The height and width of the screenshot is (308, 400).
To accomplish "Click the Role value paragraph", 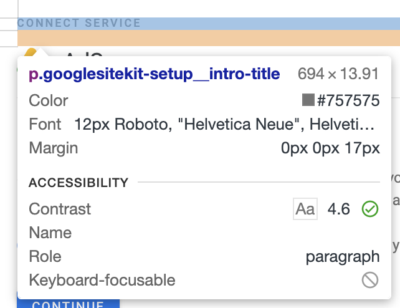I will point(342,256).
